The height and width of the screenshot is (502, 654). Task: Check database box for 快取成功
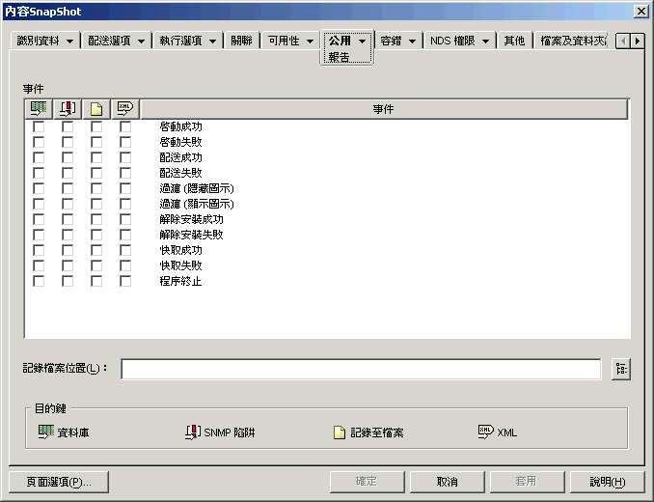point(39,250)
